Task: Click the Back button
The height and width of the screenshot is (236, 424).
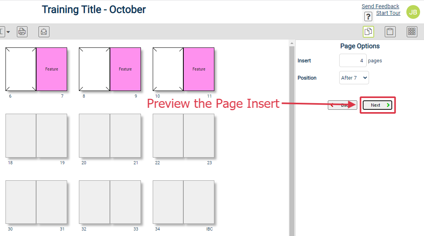Action: 342,105
